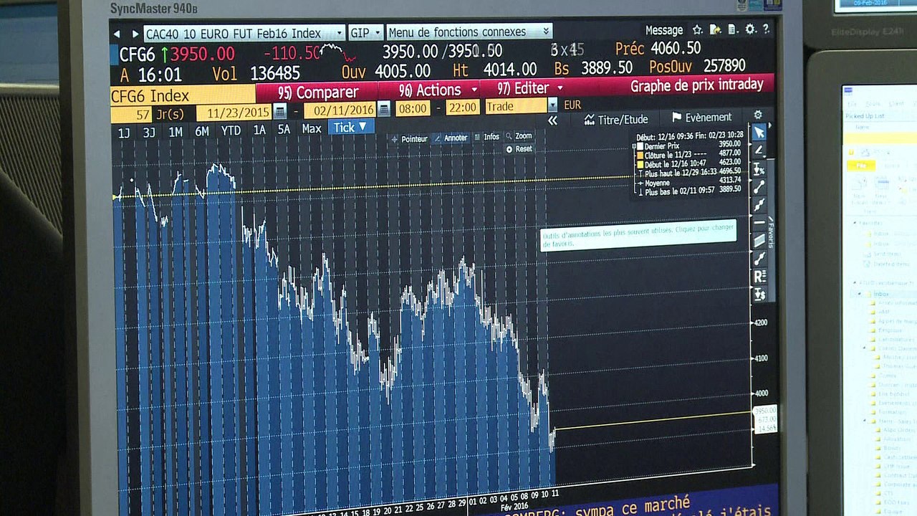
Task: Open the CAC40 10 EURO FUT security dropdown
Action: point(244,34)
